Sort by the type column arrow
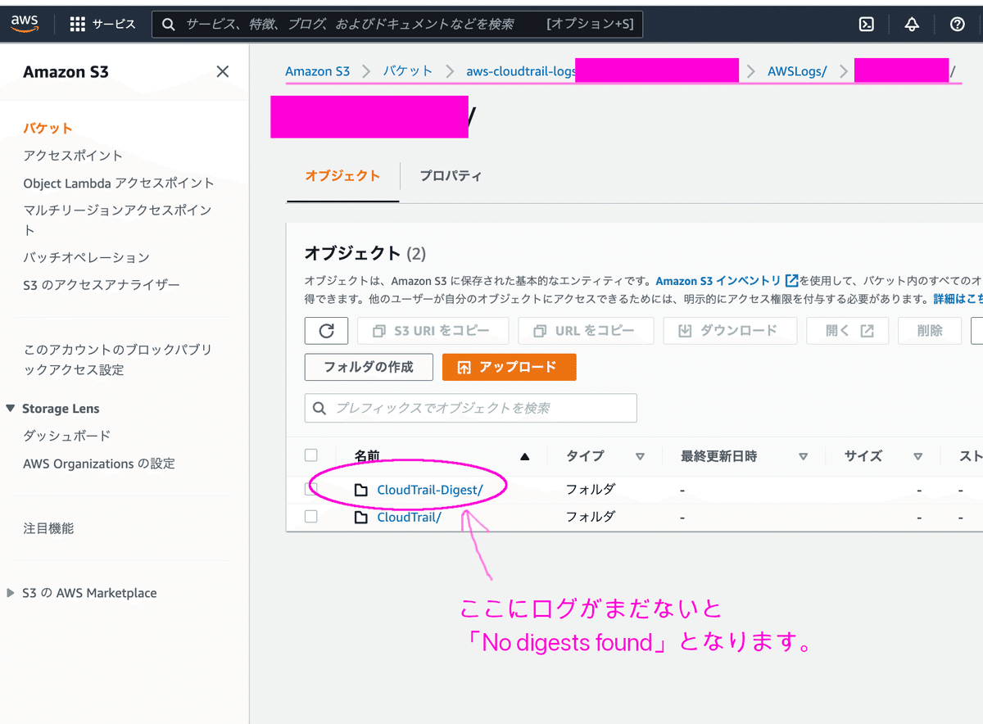Viewport: 983px width, 724px height. (640, 456)
